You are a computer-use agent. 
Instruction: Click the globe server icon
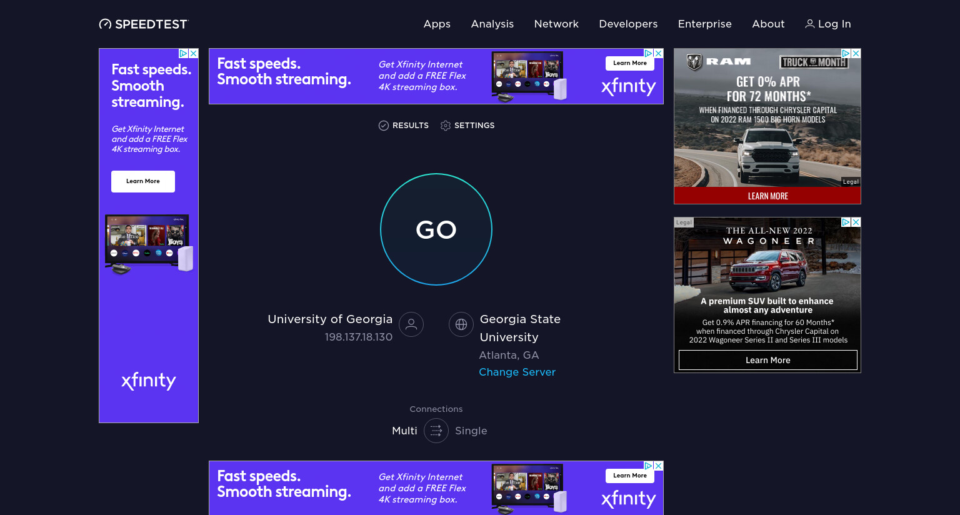click(461, 324)
